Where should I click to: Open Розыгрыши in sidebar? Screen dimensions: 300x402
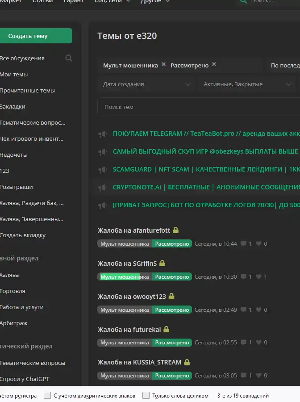point(17,187)
